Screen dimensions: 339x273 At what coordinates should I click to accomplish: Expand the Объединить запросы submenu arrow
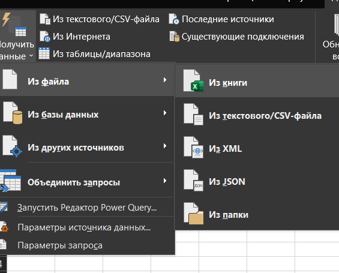pyautogui.click(x=165, y=181)
